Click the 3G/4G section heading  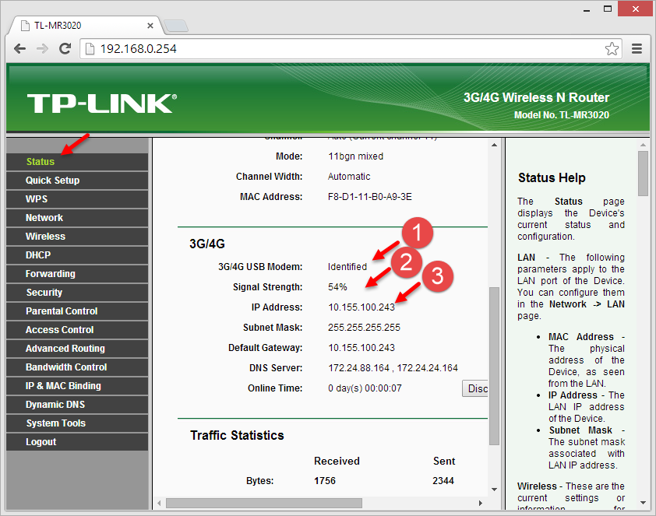[x=207, y=244]
